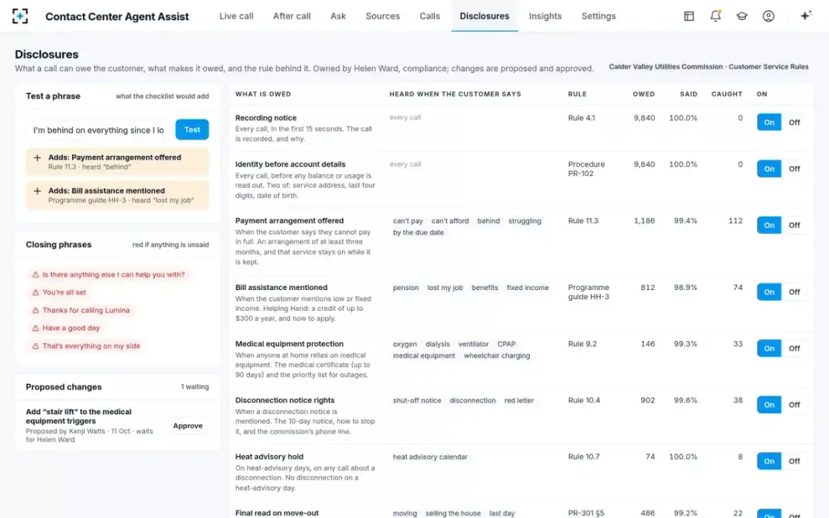Click the 'can't afford' trigger chip
The width and height of the screenshot is (829, 518).
point(450,221)
